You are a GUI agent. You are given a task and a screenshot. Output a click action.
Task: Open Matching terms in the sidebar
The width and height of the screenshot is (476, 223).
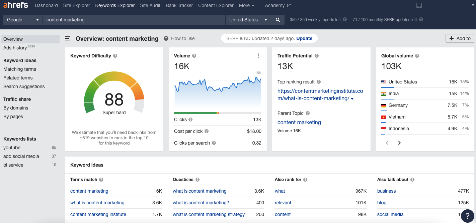click(20, 69)
